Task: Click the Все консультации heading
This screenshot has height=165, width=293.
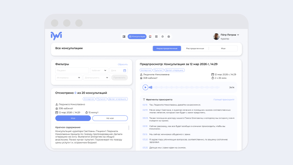Action: point(69,48)
